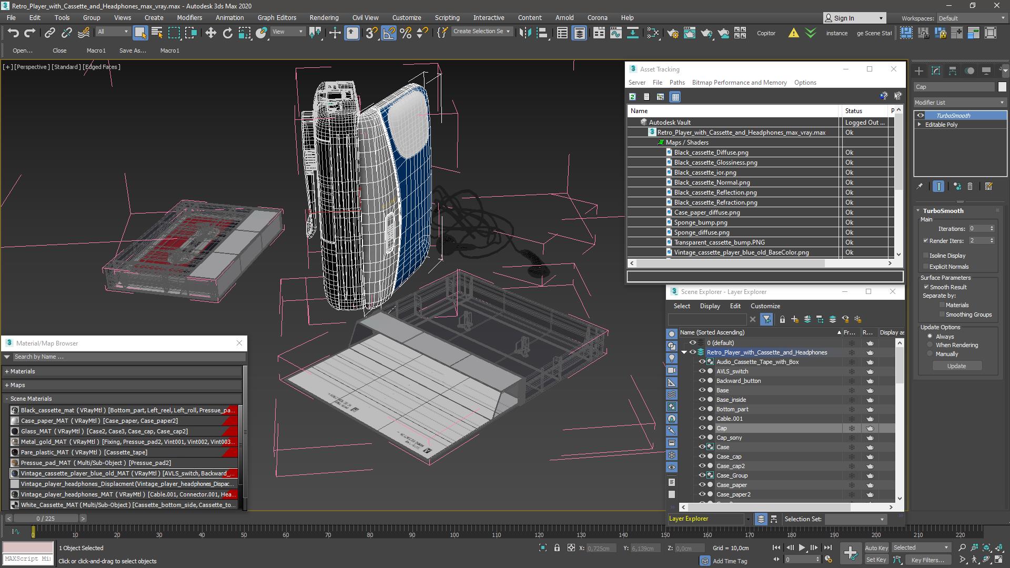The image size is (1010, 568).
Task: Click the Cap object color swatch
Action: pyautogui.click(x=1002, y=87)
